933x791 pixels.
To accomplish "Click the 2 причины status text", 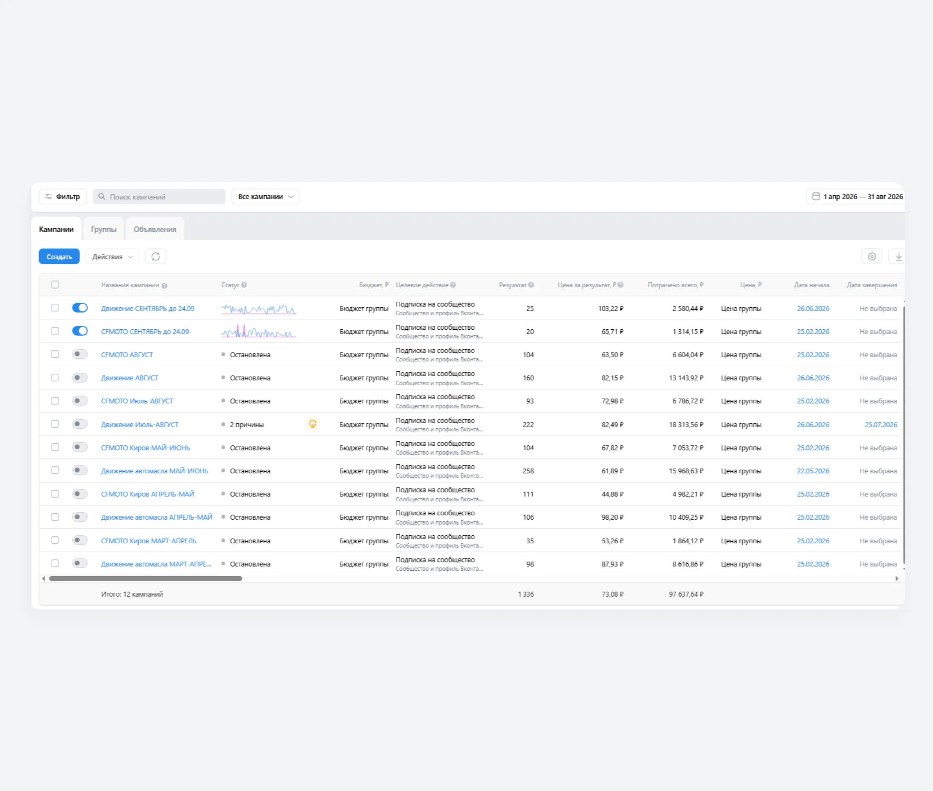I will 247,425.
